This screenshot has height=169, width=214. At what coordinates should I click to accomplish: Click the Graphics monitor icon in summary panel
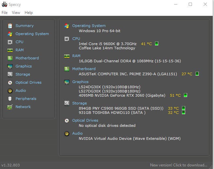pos(67,82)
